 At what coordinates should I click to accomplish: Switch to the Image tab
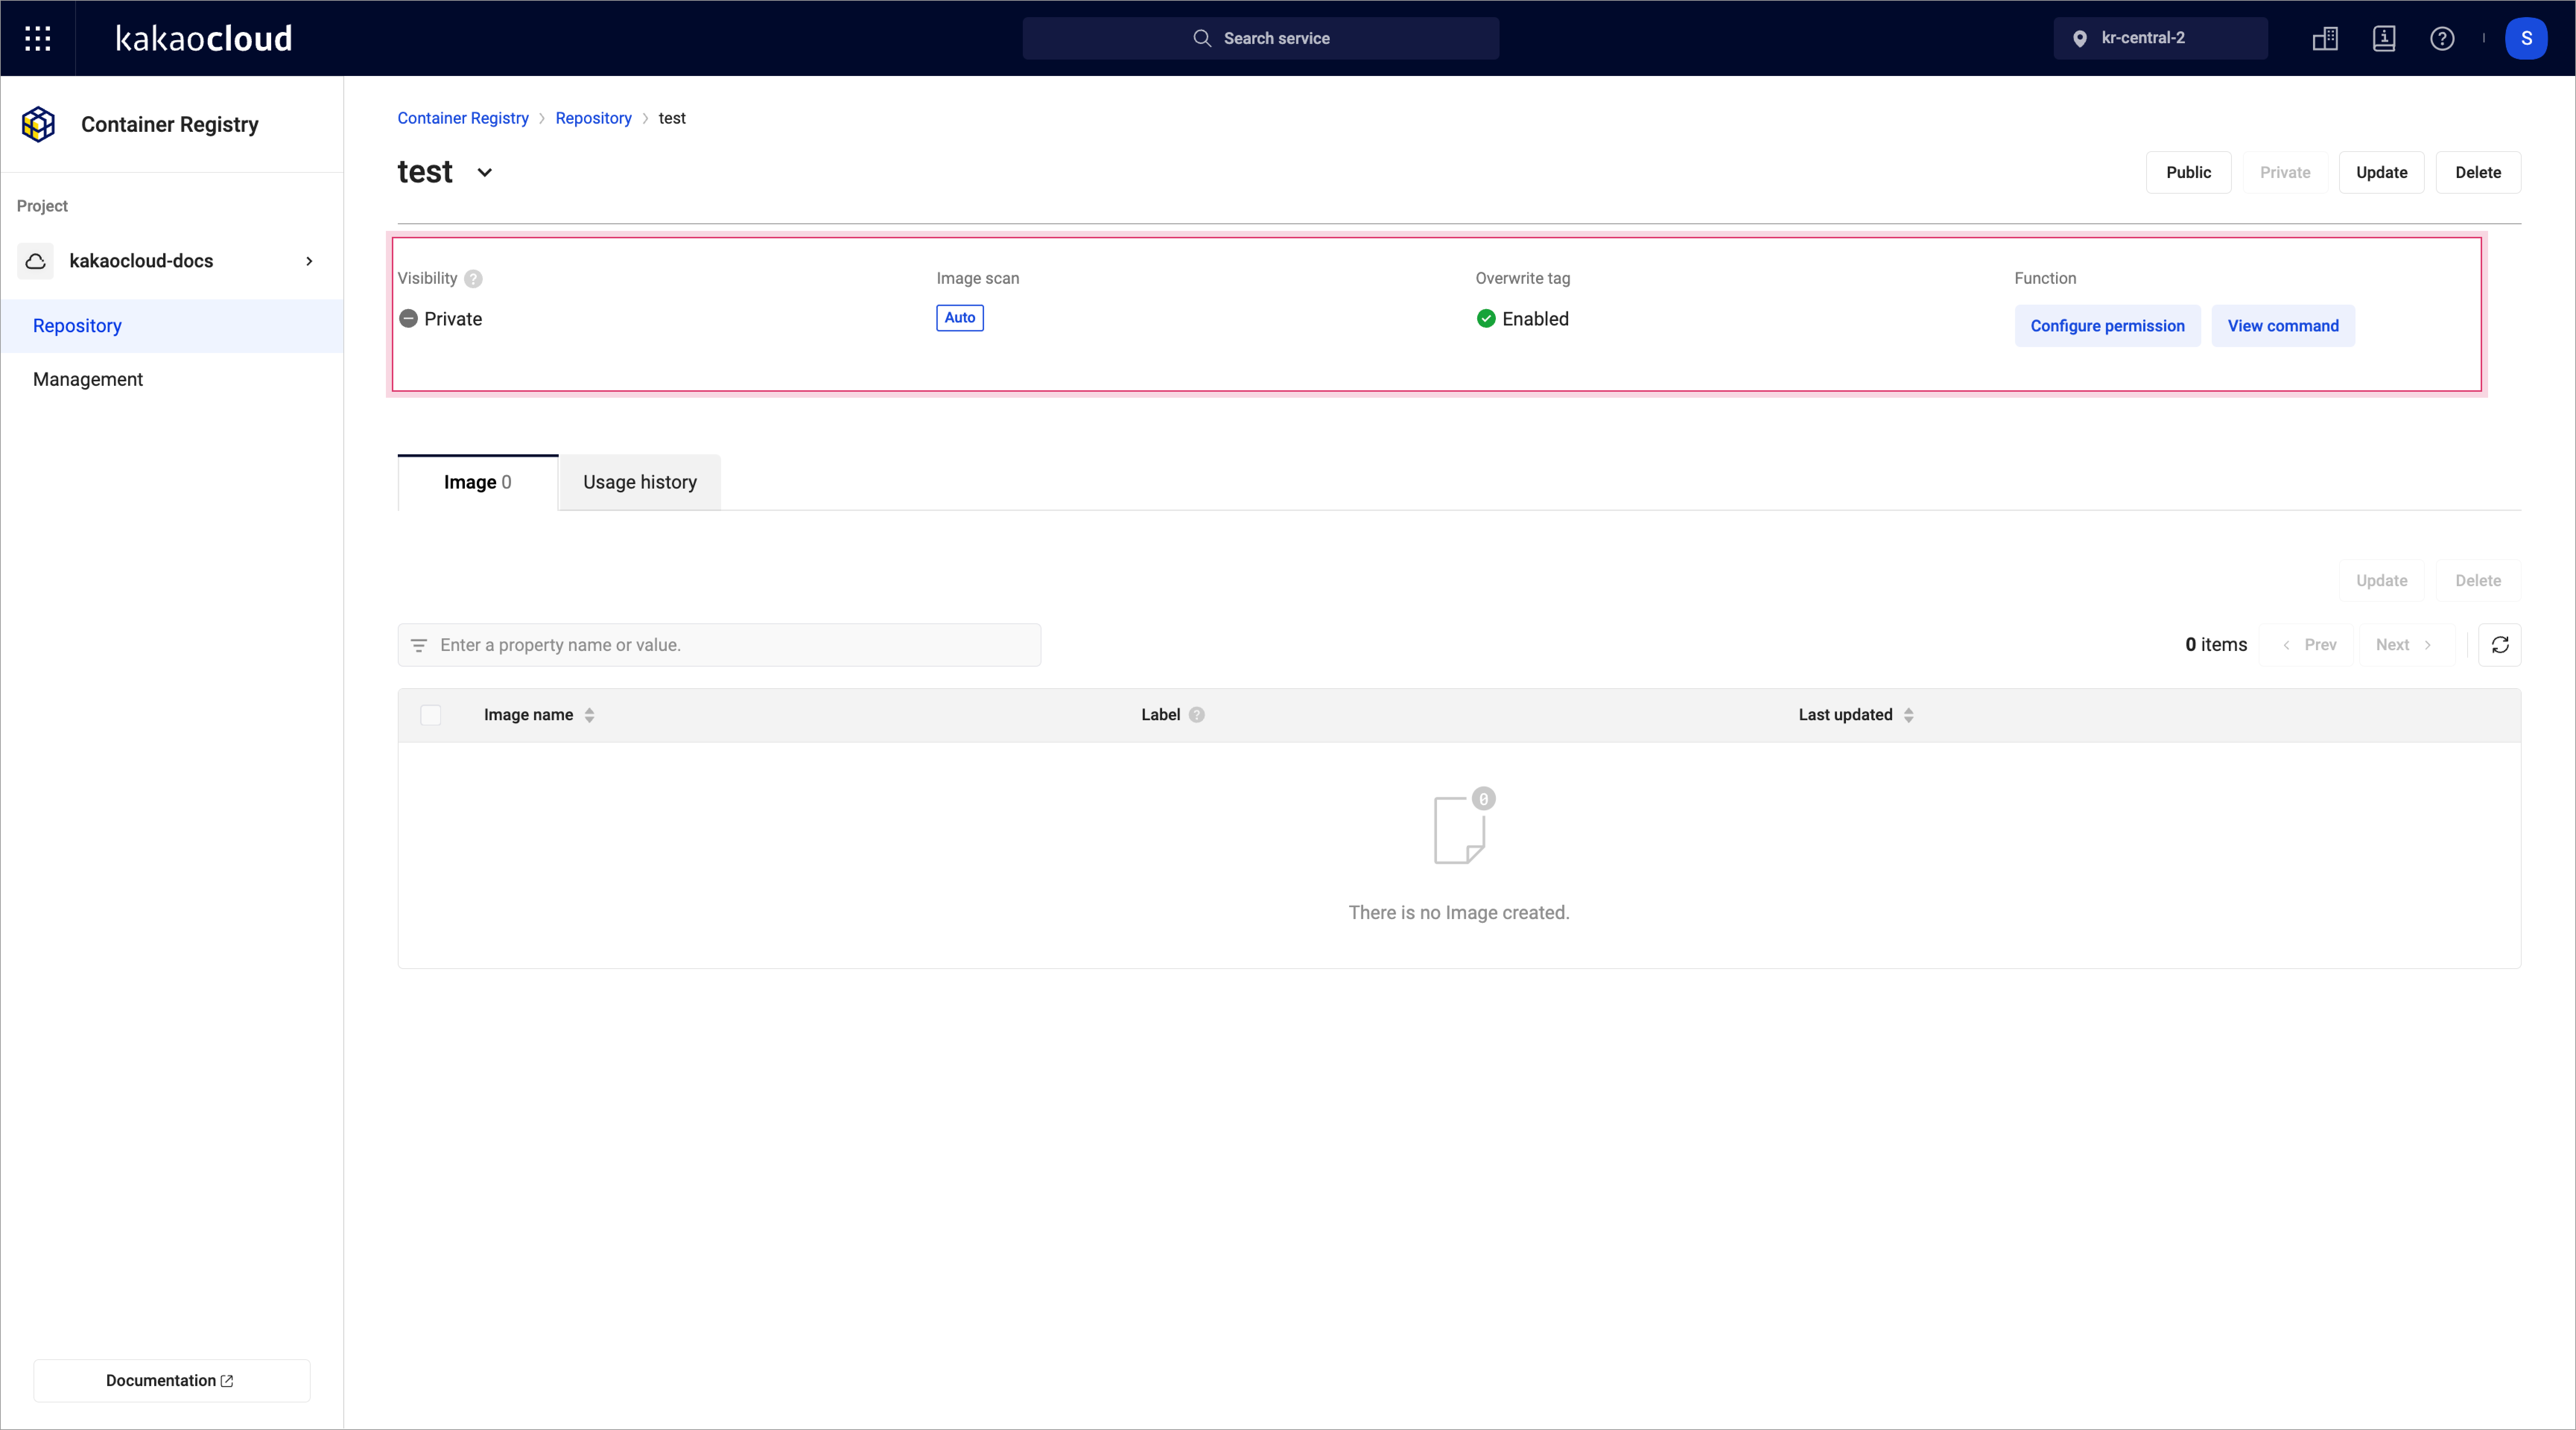(x=478, y=482)
